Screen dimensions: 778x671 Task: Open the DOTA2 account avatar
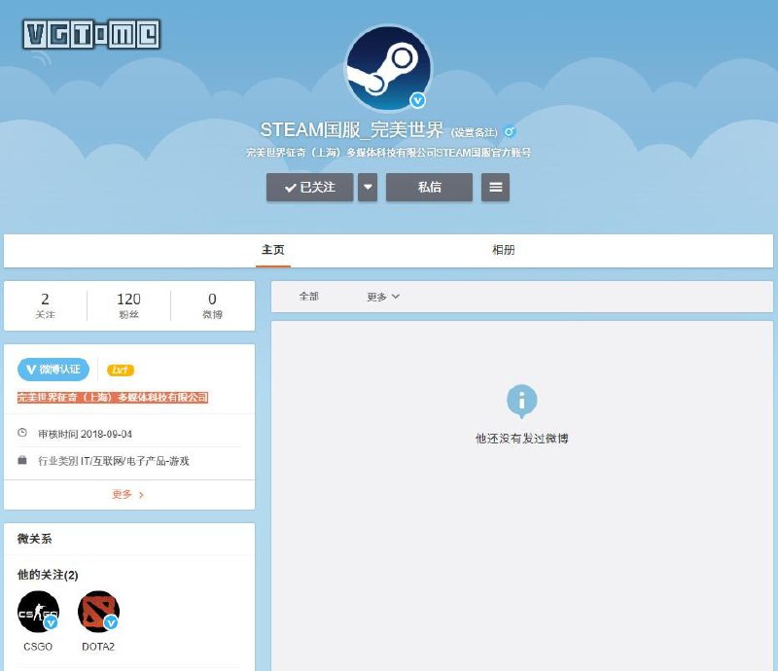tap(98, 612)
